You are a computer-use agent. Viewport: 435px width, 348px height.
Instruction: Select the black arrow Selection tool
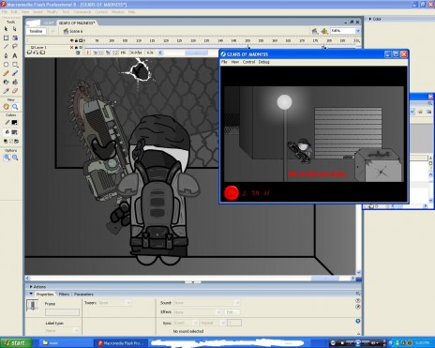6,29
